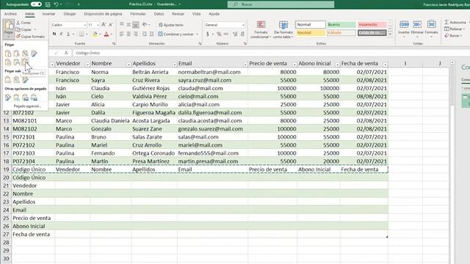This screenshot has width=470, height=264.
Task: Toggle underline S formatting button
Action: click(x=68, y=34)
